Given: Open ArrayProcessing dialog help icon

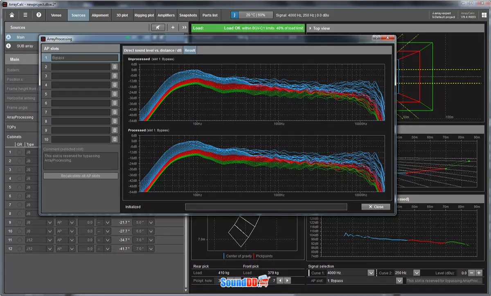Looking at the screenshot, I should pyautogui.click(x=376, y=38).
